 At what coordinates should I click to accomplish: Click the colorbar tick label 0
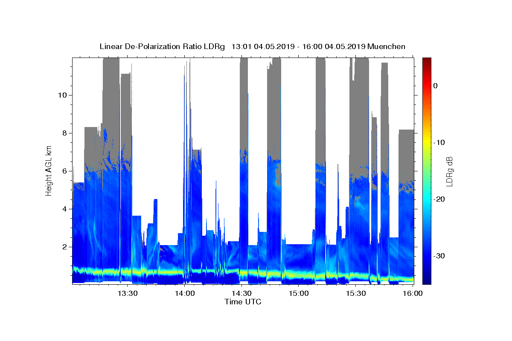click(436, 86)
